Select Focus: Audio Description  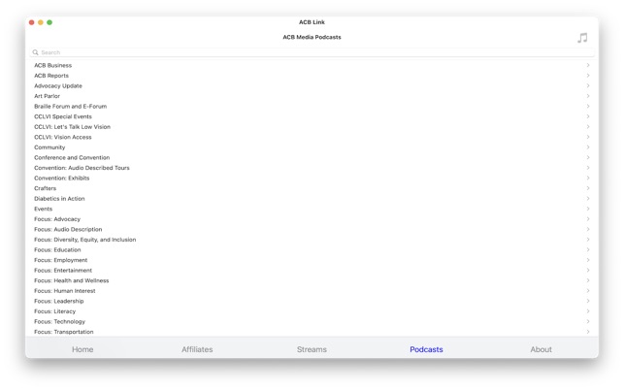pos(312,229)
